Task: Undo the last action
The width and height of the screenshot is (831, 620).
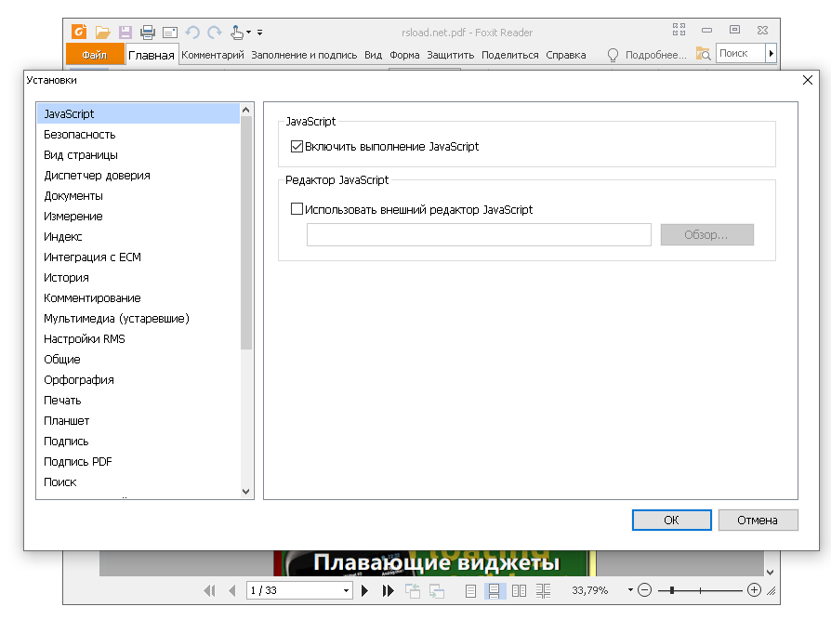Action: pos(192,33)
